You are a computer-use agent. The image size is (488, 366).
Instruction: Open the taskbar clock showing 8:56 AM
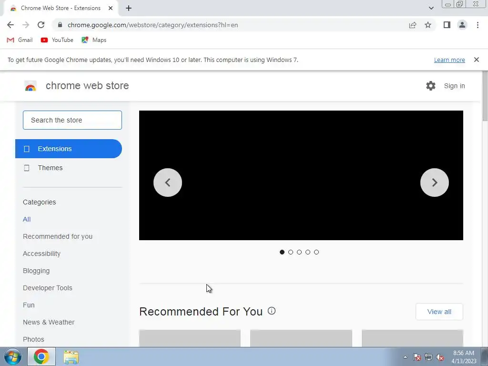[x=464, y=357]
